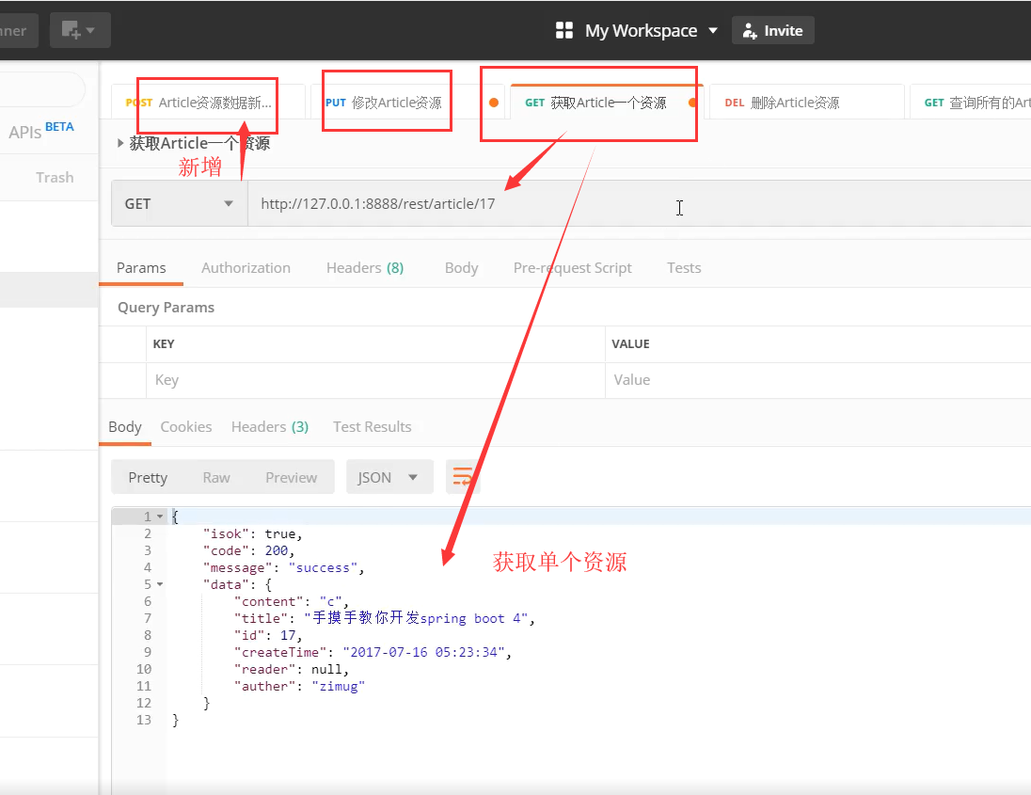1031x795 pixels.
Task: Open the Test Results tab
Action: [x=373, y=427]
